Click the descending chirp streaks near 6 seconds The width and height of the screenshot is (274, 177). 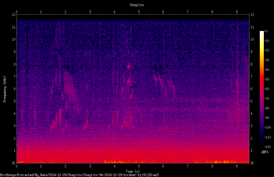coord(164,85)
